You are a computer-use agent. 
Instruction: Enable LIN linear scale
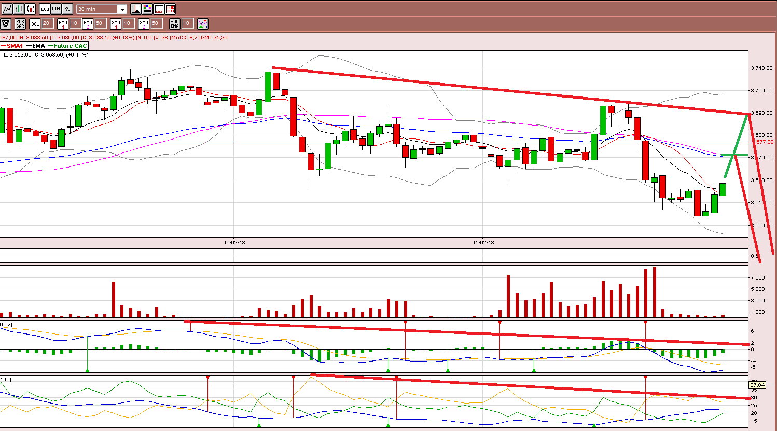pyautogui.click(x=56, y=9)
